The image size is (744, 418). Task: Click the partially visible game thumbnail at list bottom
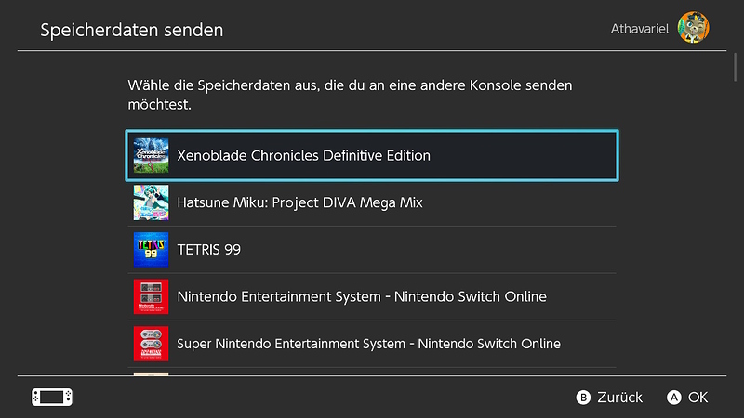coord(151,374)
